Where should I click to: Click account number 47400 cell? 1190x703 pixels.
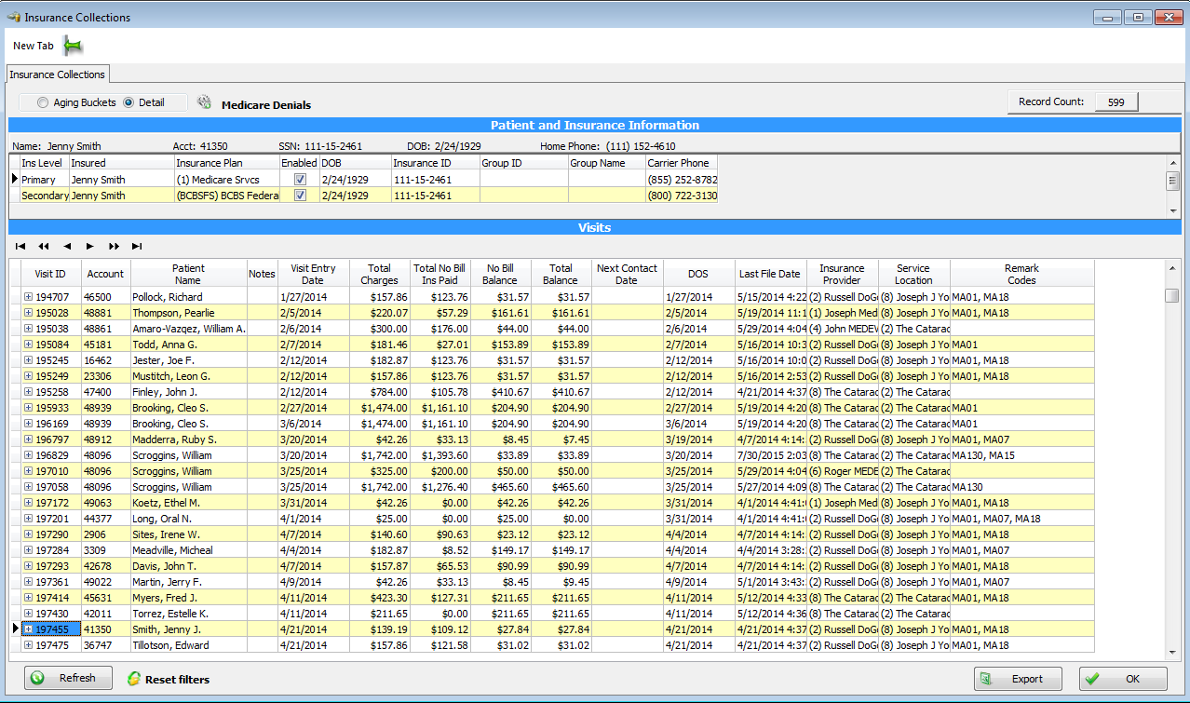point(105,392)
